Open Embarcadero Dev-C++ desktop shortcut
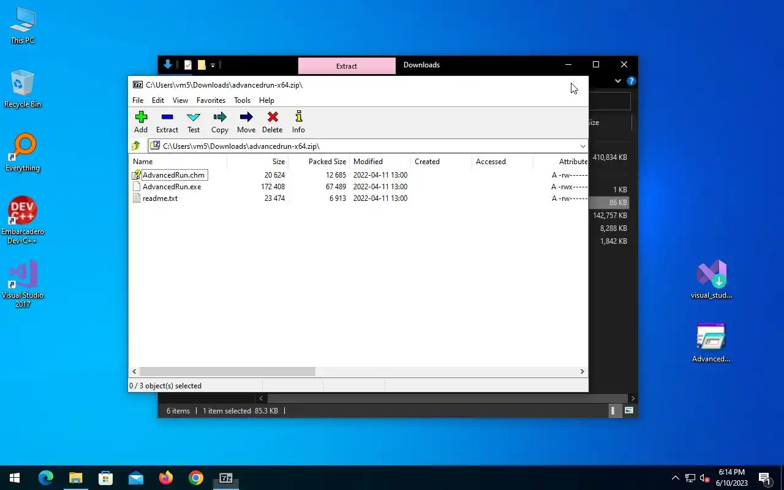Image resolution: width=784 pixels, height=490 pixels. coord(23,221)
